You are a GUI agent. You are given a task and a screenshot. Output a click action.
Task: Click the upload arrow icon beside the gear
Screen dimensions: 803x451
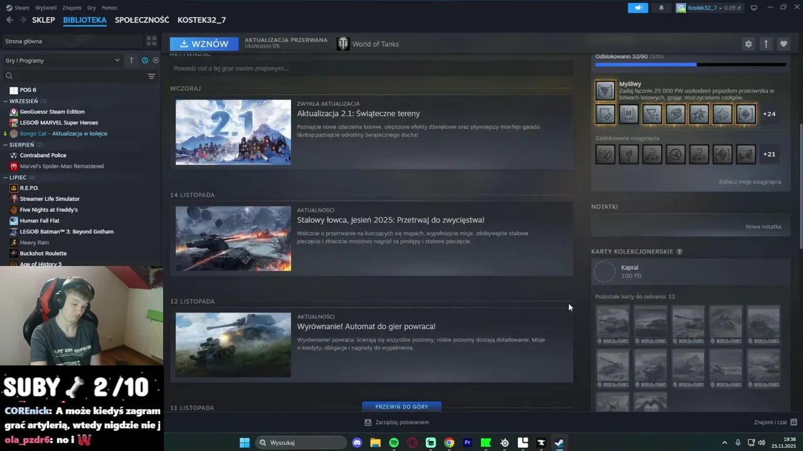click(765, 44)
